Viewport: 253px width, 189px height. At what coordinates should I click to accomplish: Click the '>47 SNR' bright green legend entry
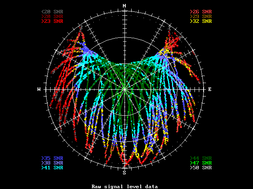pos(201,163)
